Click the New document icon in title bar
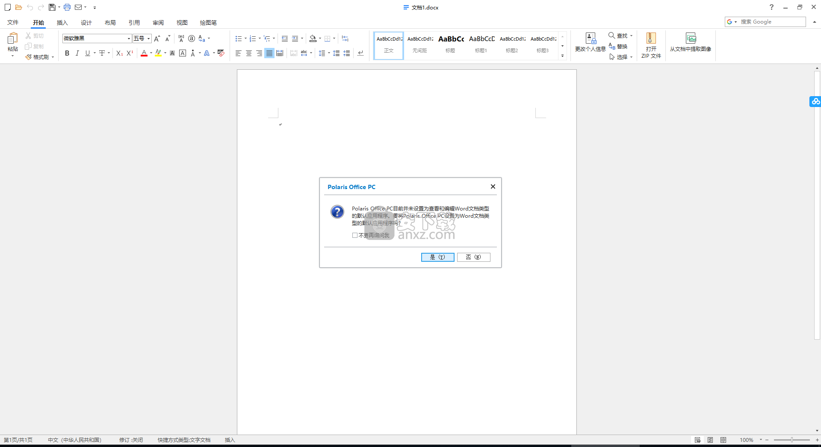The image size is (821, 447). click(x=7, y=7)
